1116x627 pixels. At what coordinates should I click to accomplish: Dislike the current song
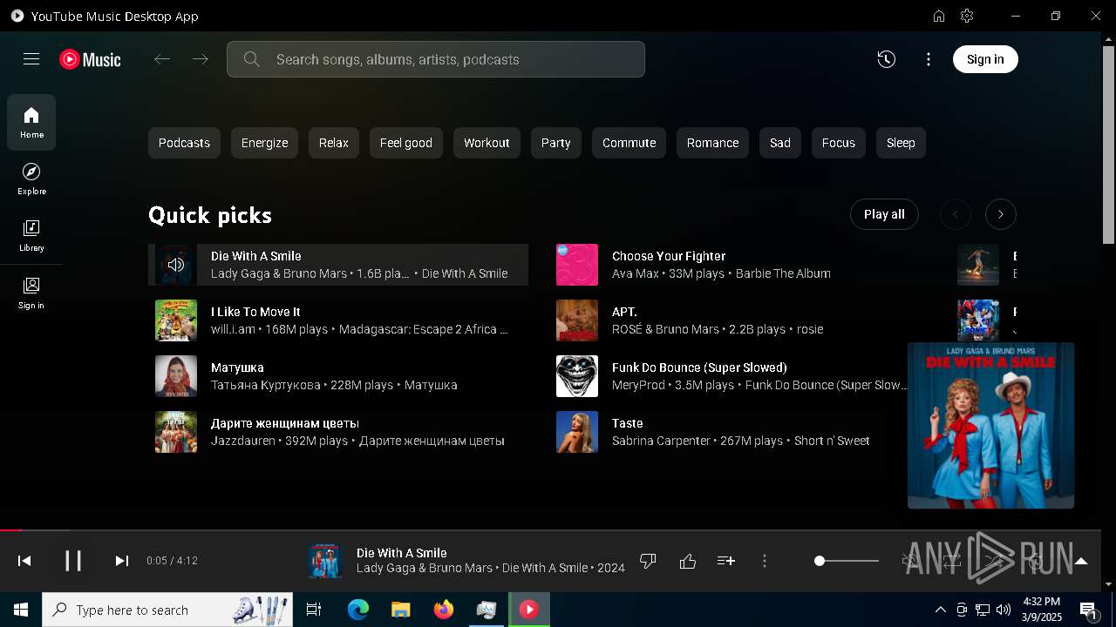click(648, 561)
